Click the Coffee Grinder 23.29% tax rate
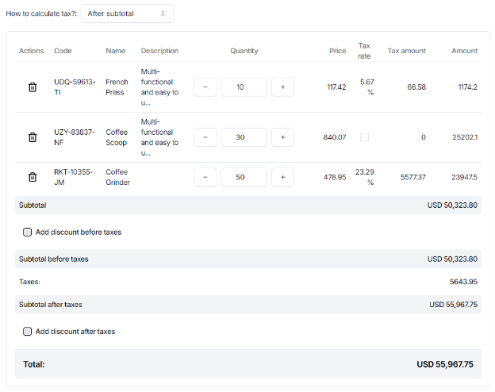Screen dimensions: 495x392 click(x=365, y=177)
